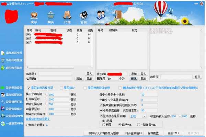Click 现有 column header in account list
Screen dimensions: 206x137
coord(79,31)
